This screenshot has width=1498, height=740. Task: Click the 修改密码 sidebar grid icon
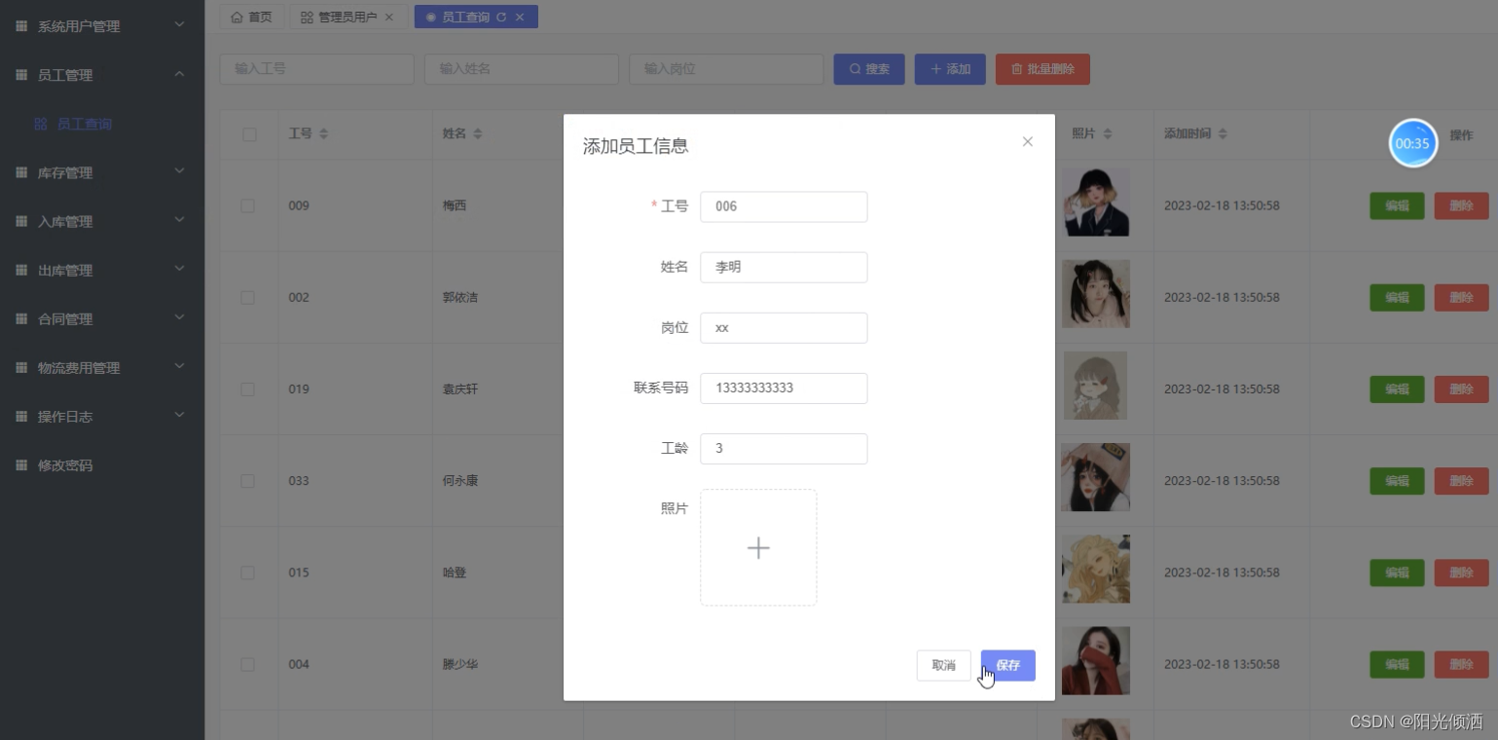[21, 464]
